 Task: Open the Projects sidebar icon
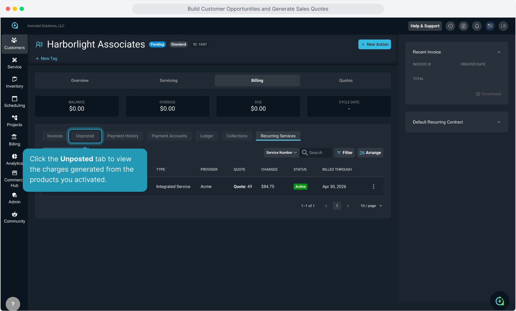tap(14, 121)
